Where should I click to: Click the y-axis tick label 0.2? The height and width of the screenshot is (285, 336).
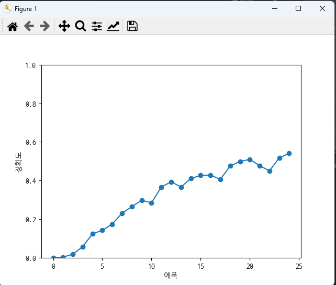(x=31, y=220)
